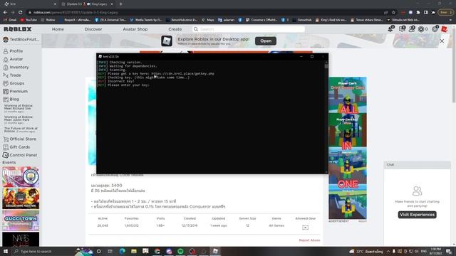Open the Gucci Town event thumbnail
The height and width of the screenshot is (256, 456).
tap(21, 220)
